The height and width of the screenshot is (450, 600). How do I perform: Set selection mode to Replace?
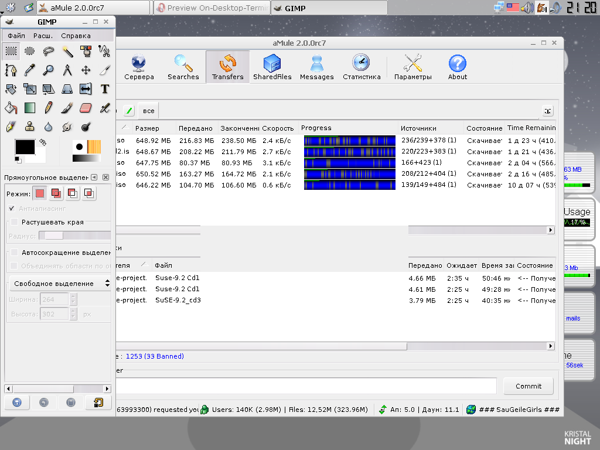point(40,193)
